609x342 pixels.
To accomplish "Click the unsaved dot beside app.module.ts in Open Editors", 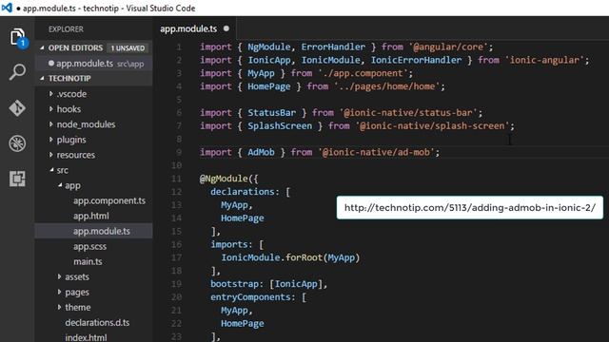I will (x=51, y=64).
